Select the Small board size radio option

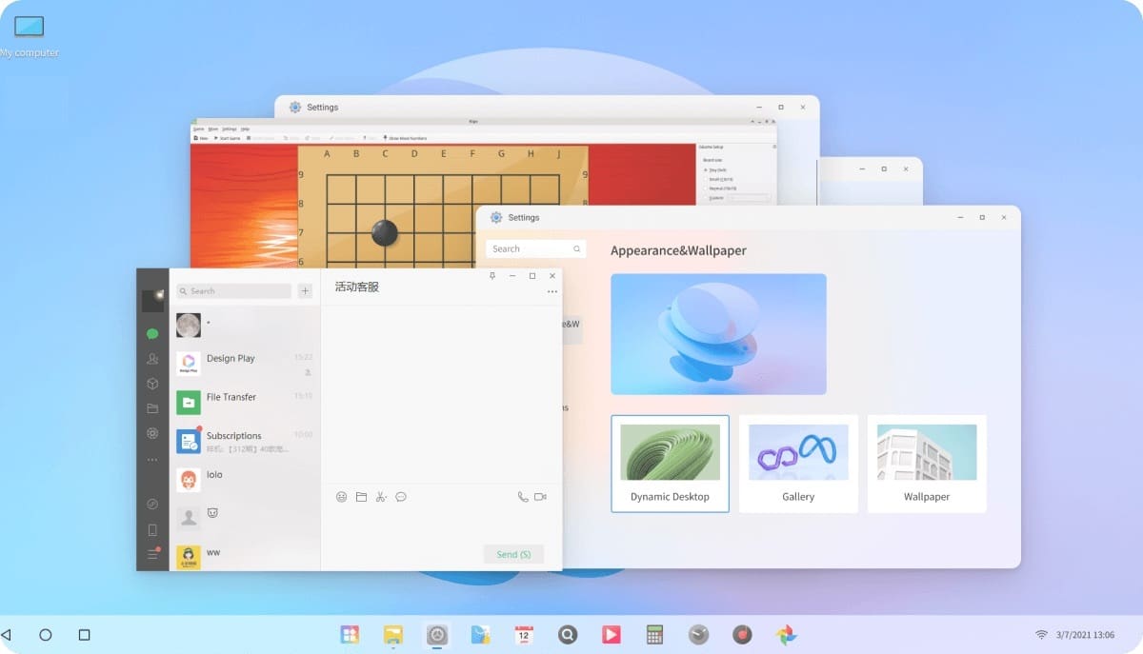click(706, 179)
